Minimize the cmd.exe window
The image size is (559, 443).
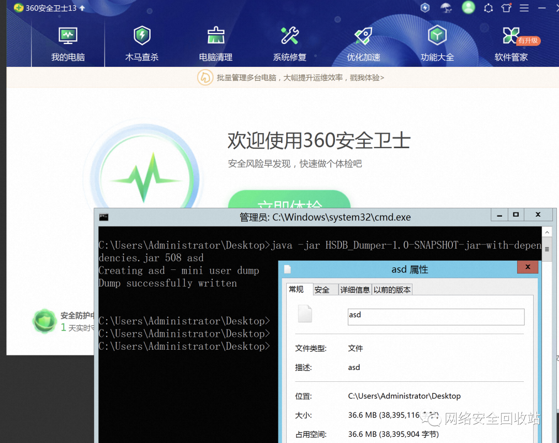coord(499,215)
